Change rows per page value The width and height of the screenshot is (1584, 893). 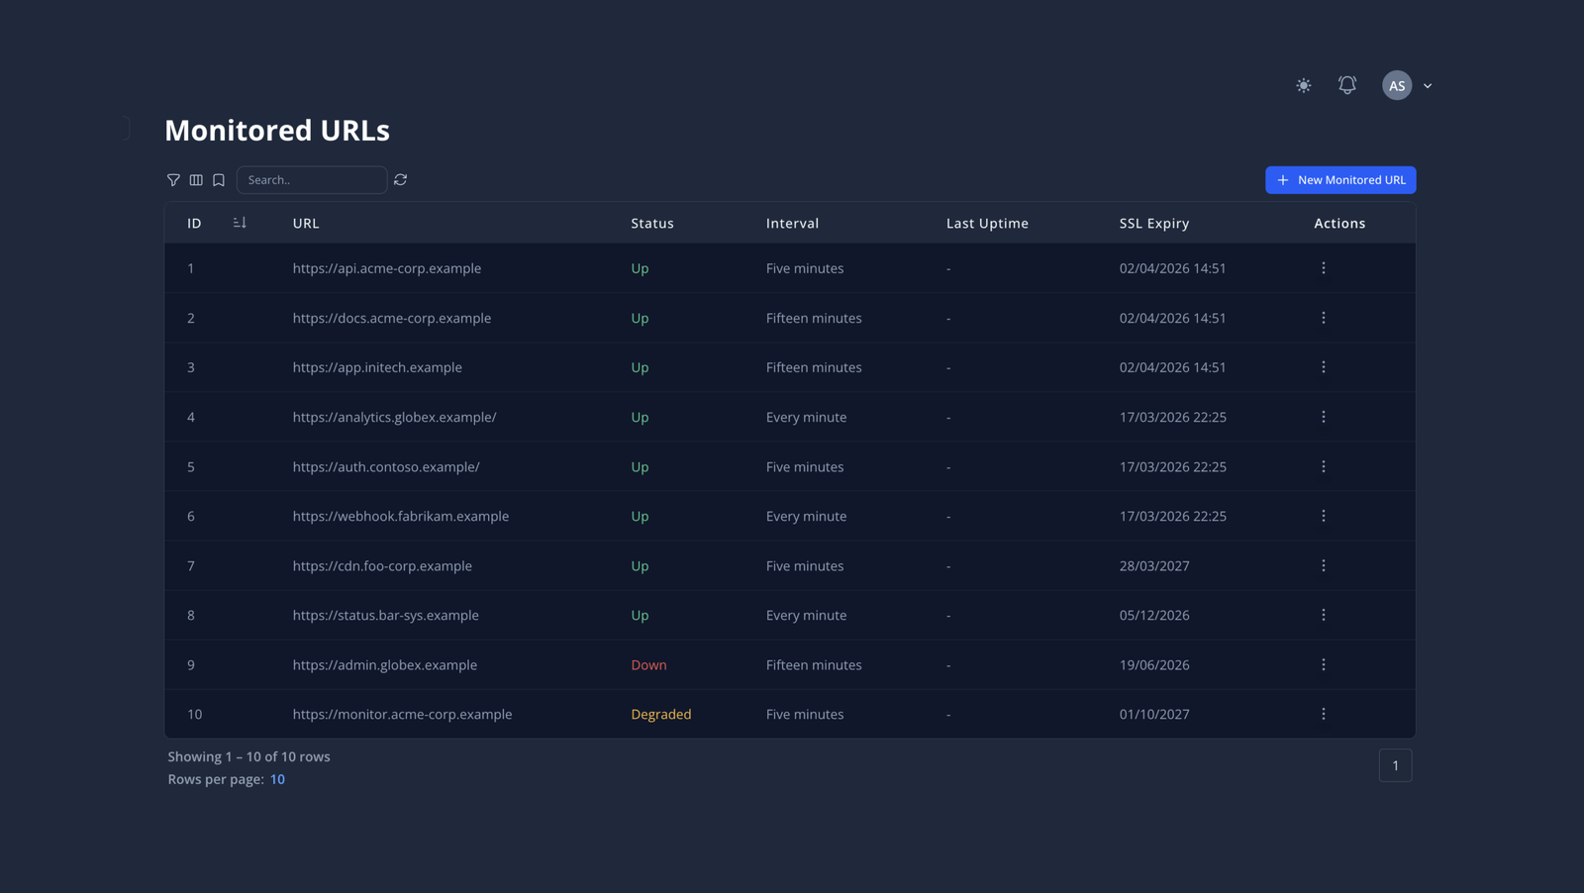click(x=277, y=779)
